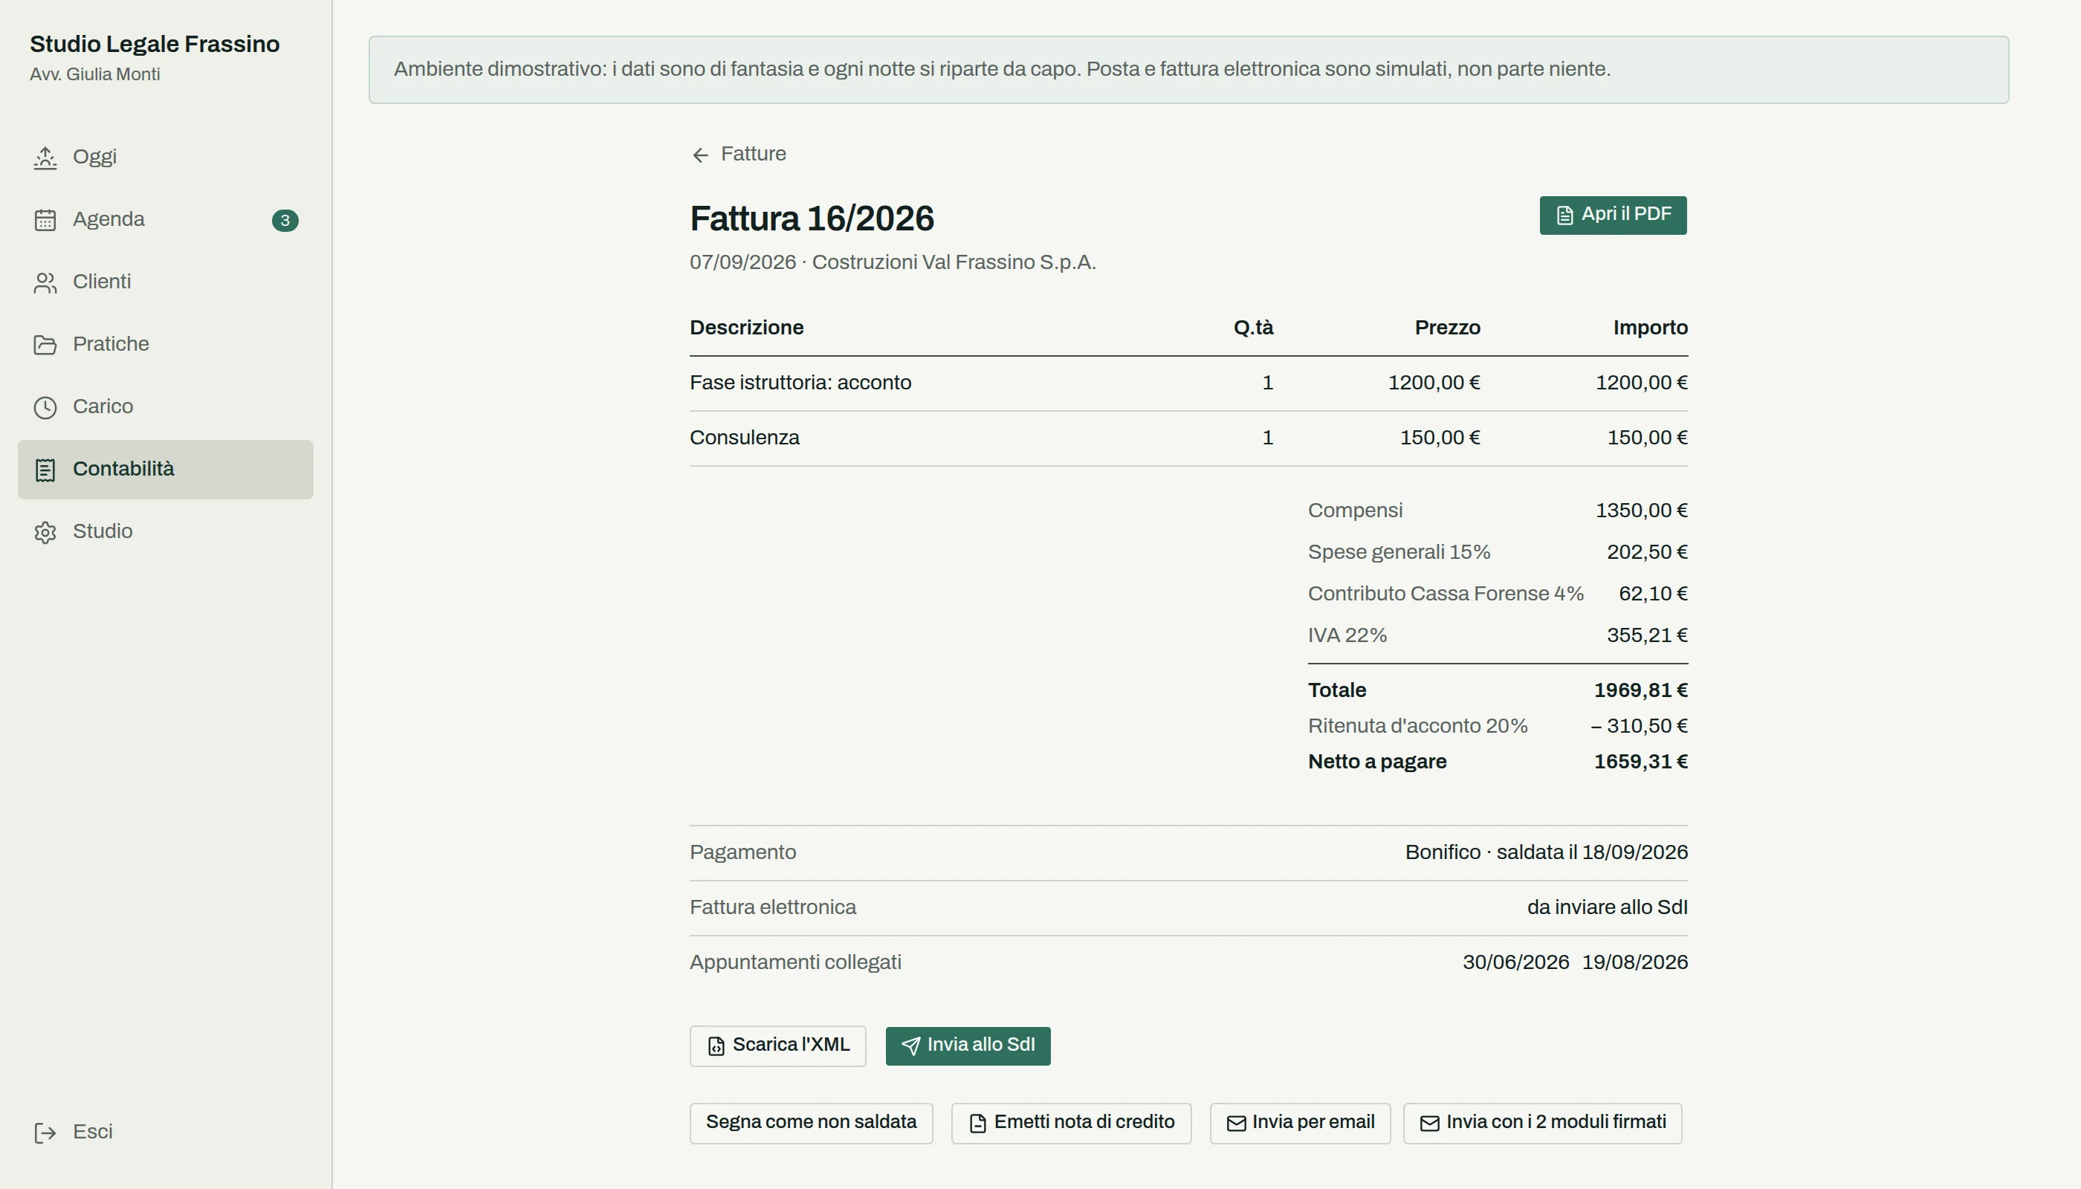Click the Pratiche folder icon
The height and width of the screenshot is (1189, 2081).
pyautogui.click(x=45, y=345)
